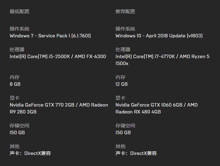Image resolution: width=220 pixels, height=166 pixels.
Task: Select the Windows 10 April 2018 Update text
Action: click(x=159, y=36)
